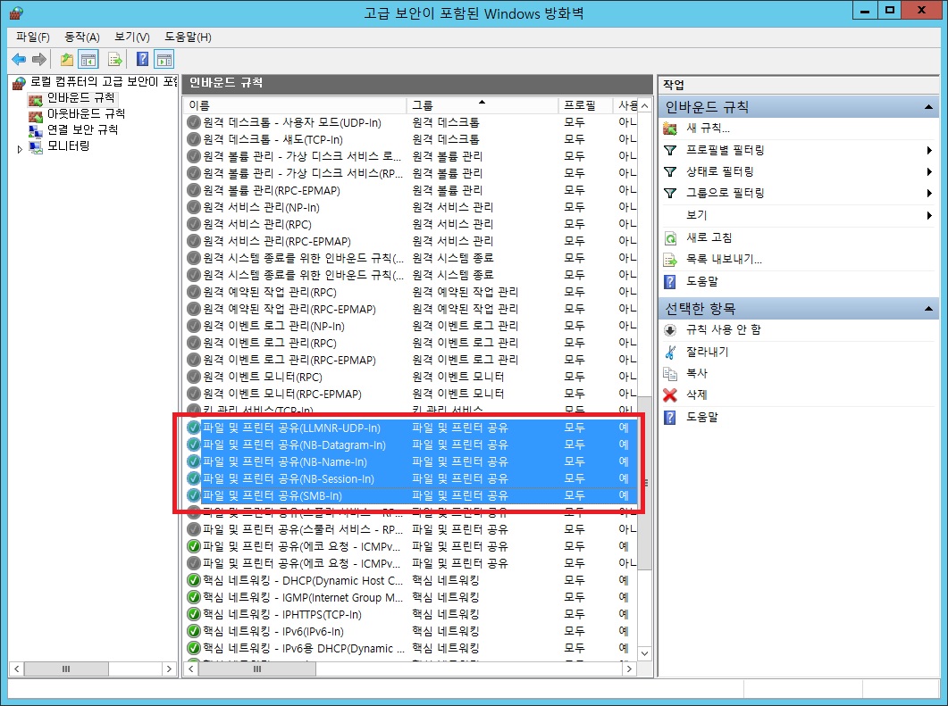Click the 새 규칙... action link
Screen dimensions: 948x706
tap(708, 128)
